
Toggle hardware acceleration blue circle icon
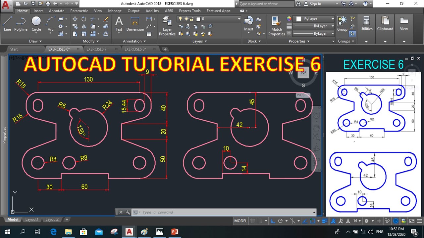point(396,221)
